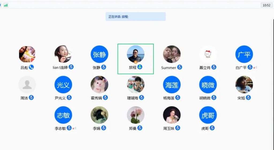Image resolution: width=274 pixels, height=150 pixels.
Task: Click the network signal icon beside 李志敏
Action: click(74, 128)
